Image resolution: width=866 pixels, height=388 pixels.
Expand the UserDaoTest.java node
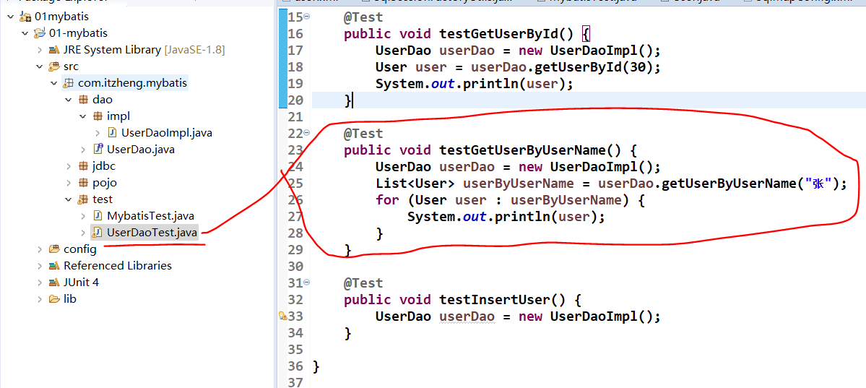coord(83,233)
